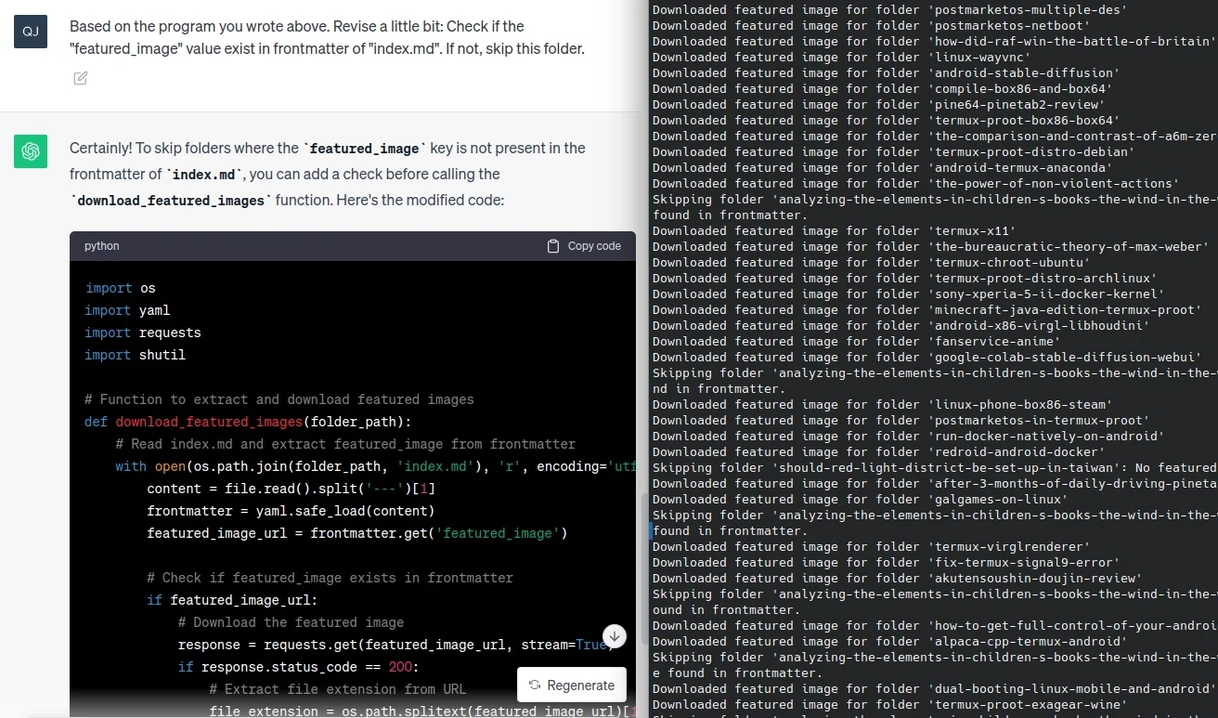
Task: Click the user prompt starting "Based on the program"
Action: click(x=327, y=37)
